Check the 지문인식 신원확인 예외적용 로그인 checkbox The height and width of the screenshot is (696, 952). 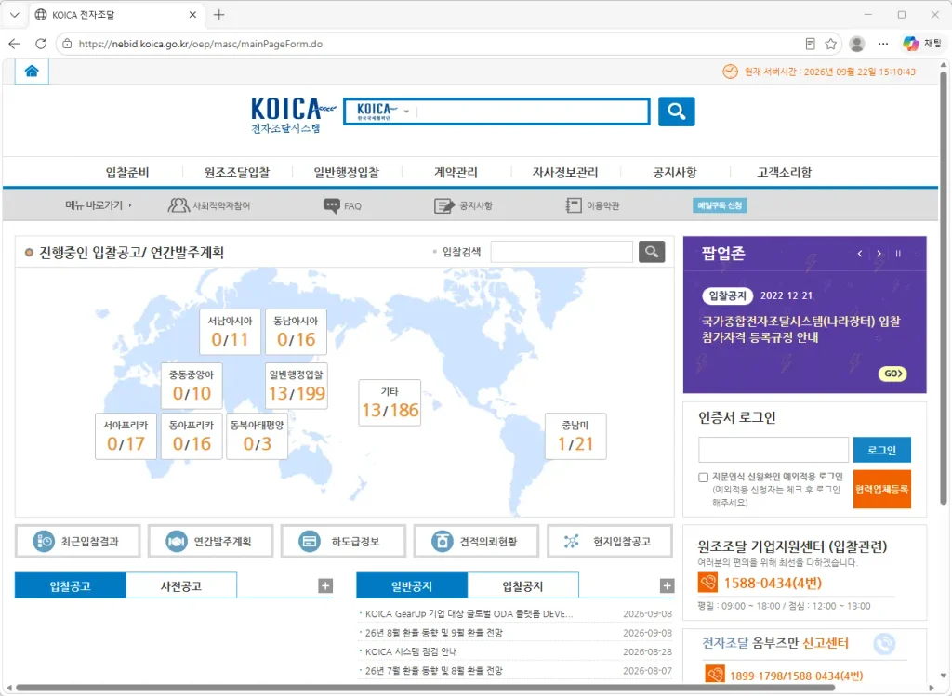[x=703, y=478]
